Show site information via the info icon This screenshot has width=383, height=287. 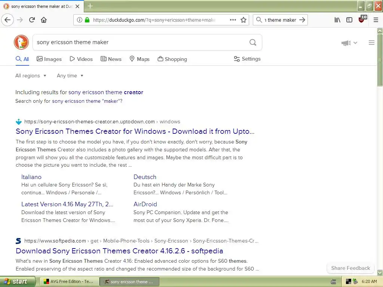click(x=80, y=20)
